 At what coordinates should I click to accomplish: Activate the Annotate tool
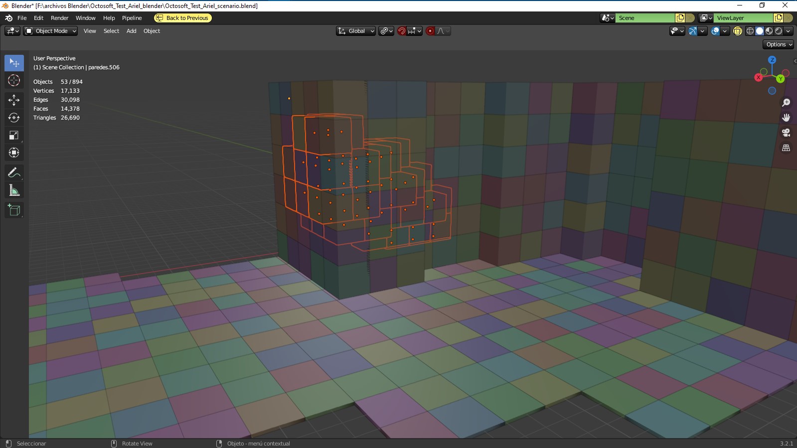pyautogui.click(x=14, y=173)
